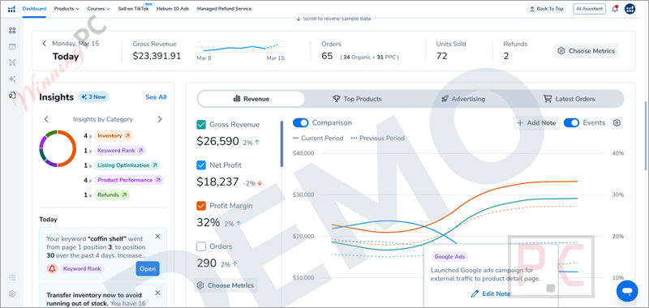This screenshot has height=308, width=649.
Task: Click the gross revenue sparkline chart
Action: pos(240,47)
